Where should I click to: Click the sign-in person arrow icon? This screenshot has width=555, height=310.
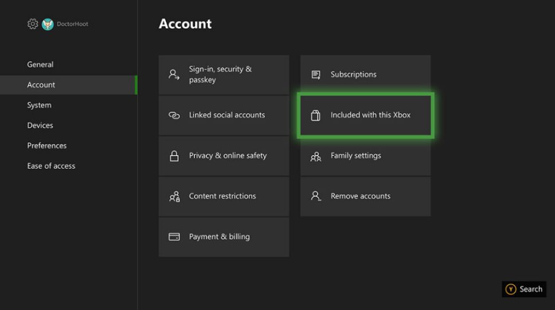coord(174,74)
